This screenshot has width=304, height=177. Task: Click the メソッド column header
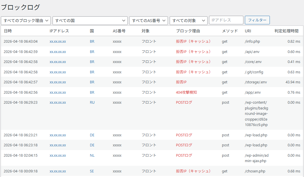pyautogui.click(x=230, y=31)
